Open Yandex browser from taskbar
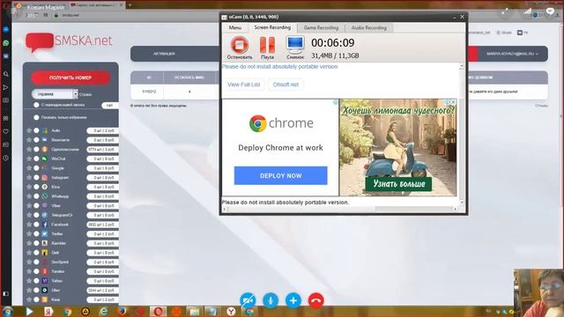 click(x=231, y=311)
